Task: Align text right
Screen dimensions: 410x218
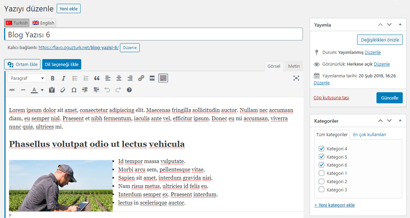Action: (x=130, y=78)
